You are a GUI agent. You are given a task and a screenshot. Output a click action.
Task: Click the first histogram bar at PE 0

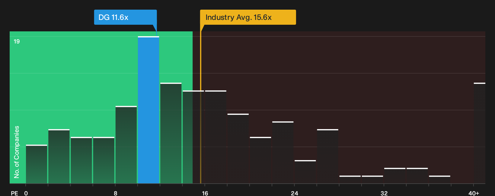coord(37,164)
